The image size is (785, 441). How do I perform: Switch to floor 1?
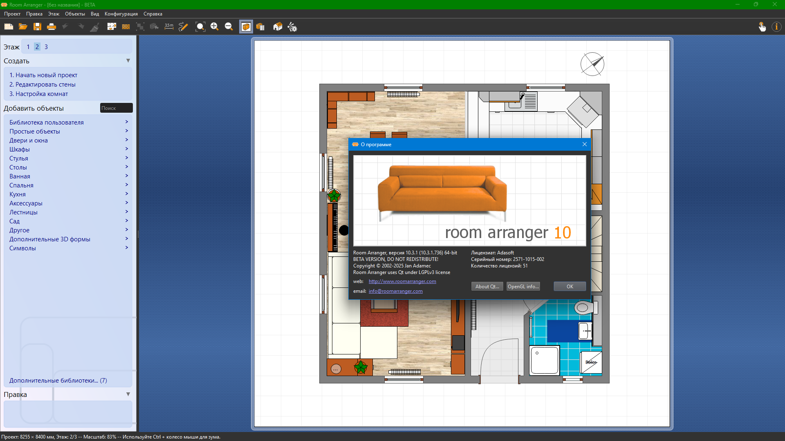click(28, 47)
